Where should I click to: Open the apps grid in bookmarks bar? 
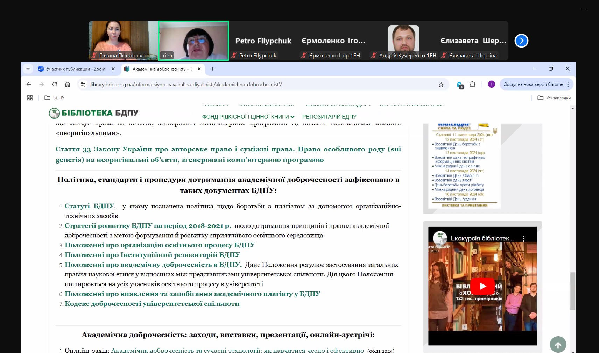pyautogui.click(x=30, y=98)
